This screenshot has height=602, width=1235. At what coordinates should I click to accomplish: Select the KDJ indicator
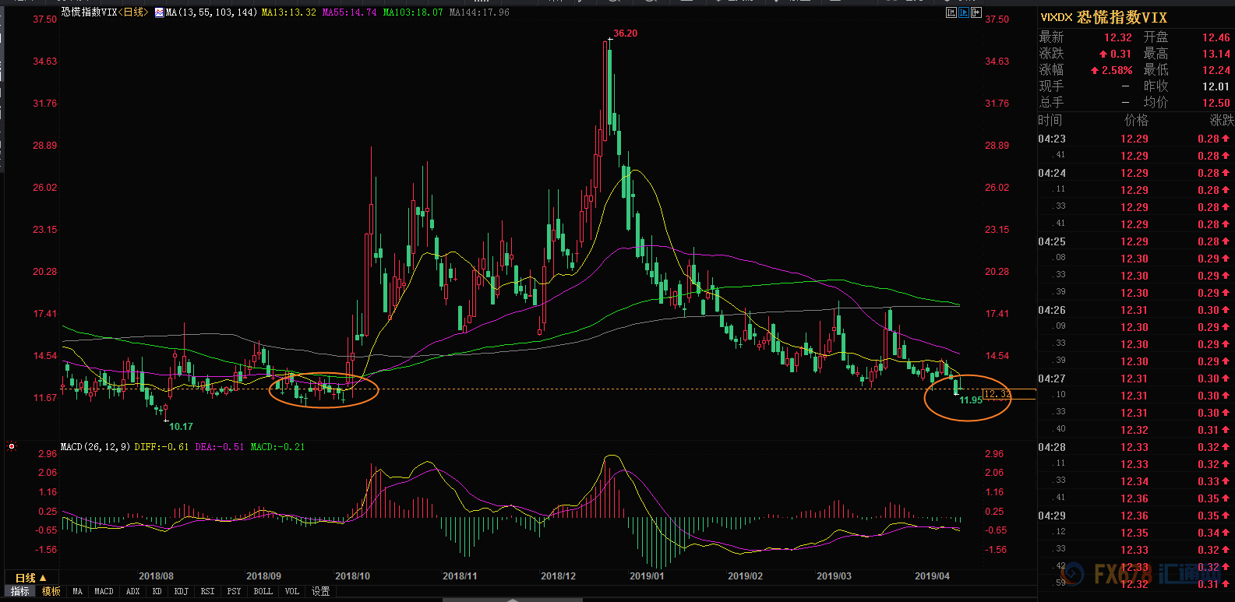pos(181,592)
